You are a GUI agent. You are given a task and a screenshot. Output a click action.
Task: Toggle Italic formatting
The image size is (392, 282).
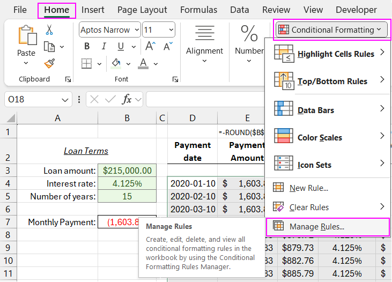pos(103,46)
